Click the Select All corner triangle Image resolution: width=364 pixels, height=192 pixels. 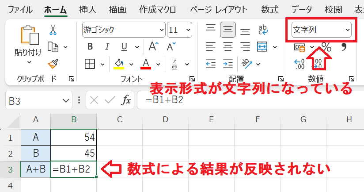(14, 122)
